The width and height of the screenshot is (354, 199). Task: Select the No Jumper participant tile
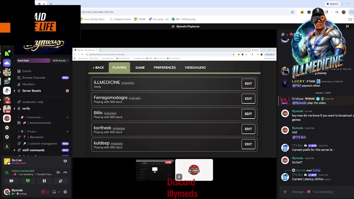point(194,170)
